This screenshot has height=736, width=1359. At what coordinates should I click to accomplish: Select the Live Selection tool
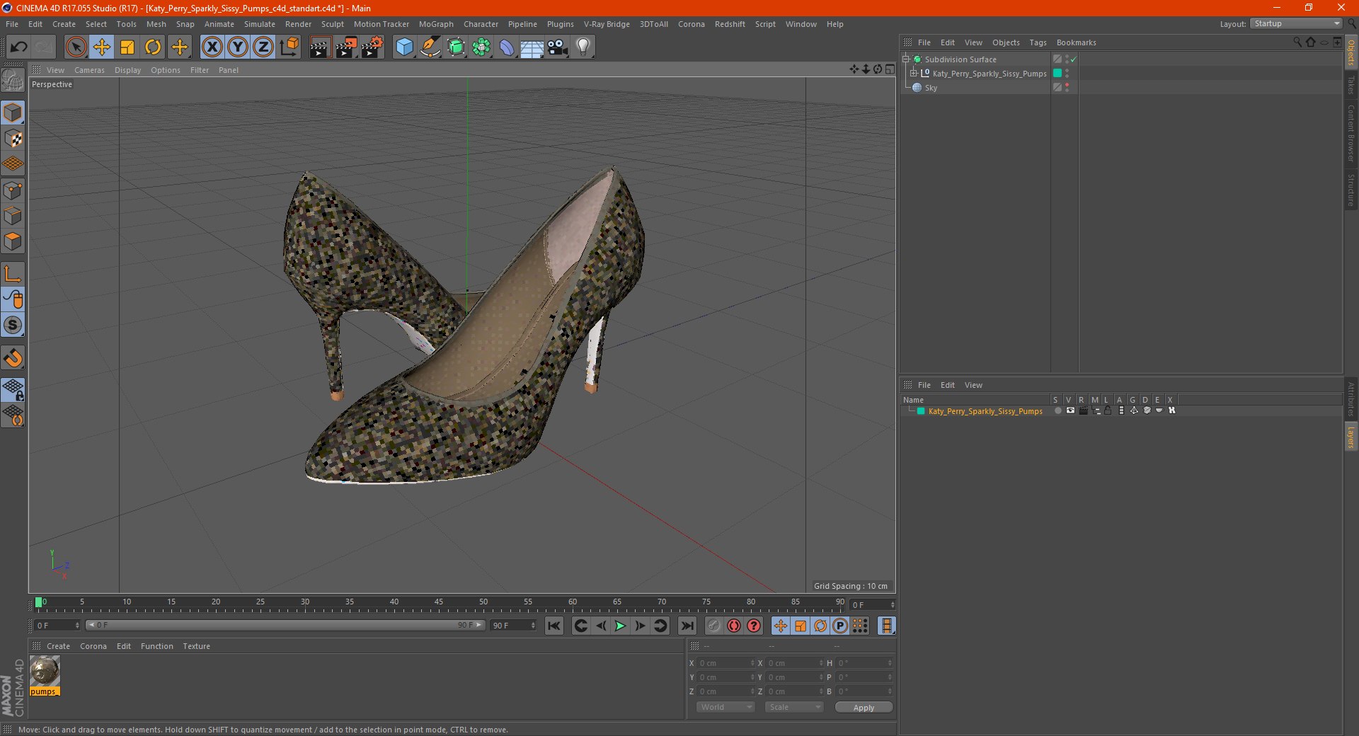76,47
